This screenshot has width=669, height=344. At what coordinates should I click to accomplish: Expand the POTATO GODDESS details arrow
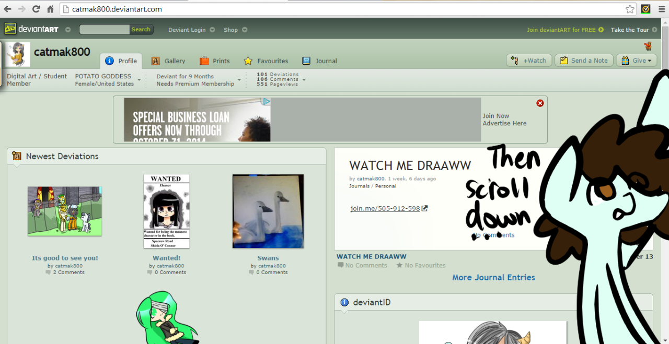click(x=139, y=80)
